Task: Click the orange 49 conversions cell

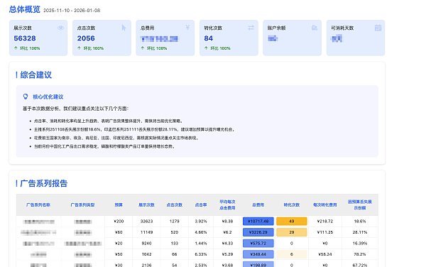Action: click(x=292, y=221)
